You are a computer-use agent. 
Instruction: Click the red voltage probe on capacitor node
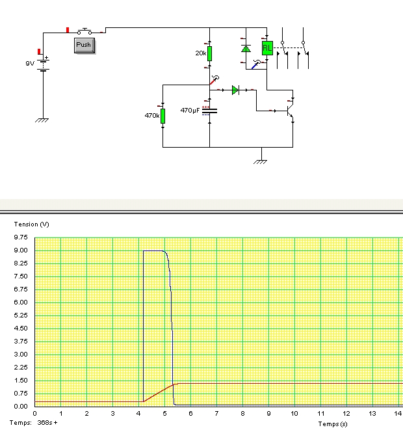coord(214,80)
